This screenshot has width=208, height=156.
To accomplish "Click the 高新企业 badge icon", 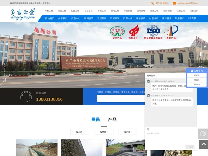I will coord(133,32).
